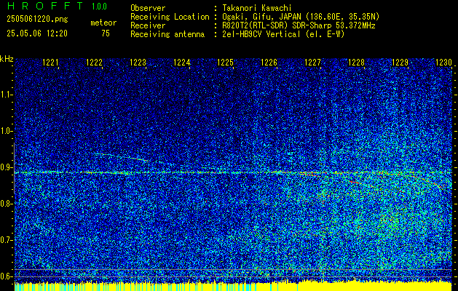Click time marker 1221
This screenshot has width=458, height=291.
tap(50, 62)
